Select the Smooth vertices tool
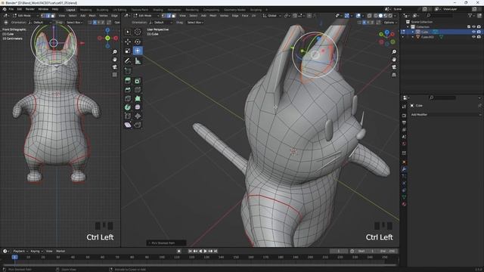 click(138, 107)
